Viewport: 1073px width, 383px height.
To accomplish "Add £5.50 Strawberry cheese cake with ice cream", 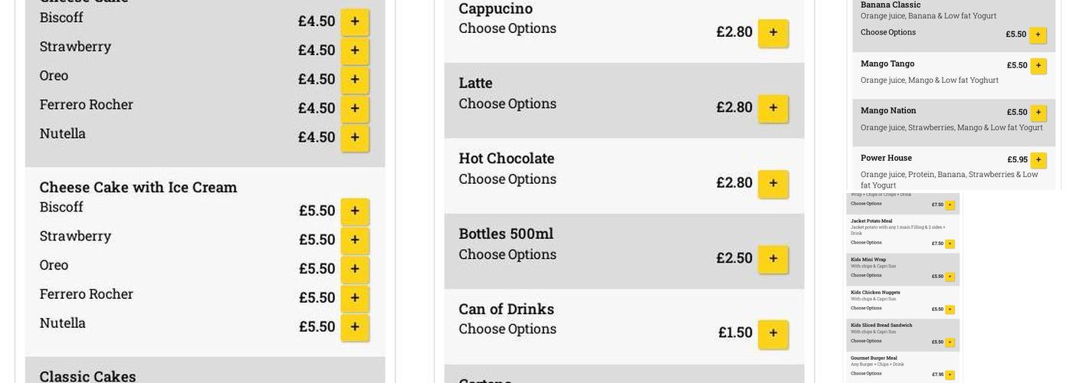I will click(355, 241).
